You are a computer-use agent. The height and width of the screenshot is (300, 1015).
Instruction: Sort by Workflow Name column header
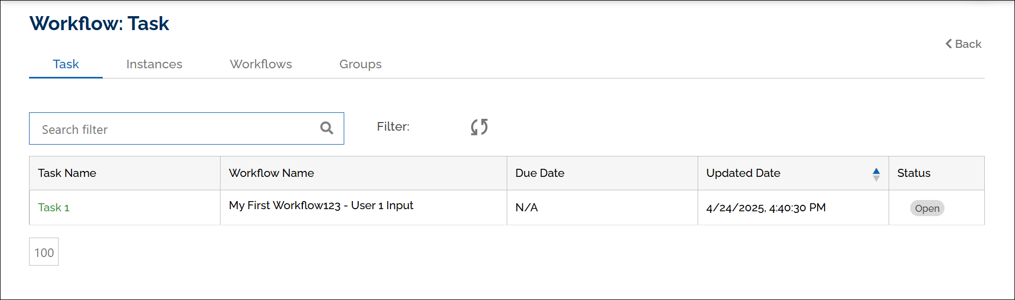tap(272, 173)
